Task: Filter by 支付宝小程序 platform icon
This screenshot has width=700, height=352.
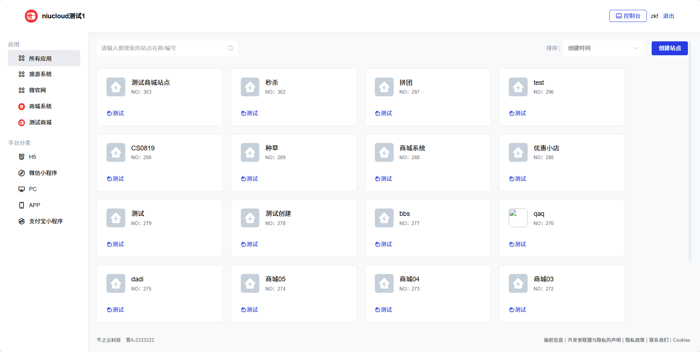Action: tap(22, 221)
